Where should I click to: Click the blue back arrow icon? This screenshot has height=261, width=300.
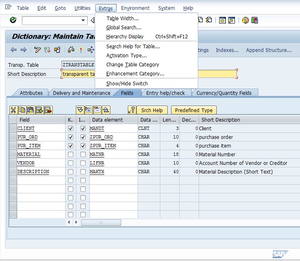pos(13,50)
